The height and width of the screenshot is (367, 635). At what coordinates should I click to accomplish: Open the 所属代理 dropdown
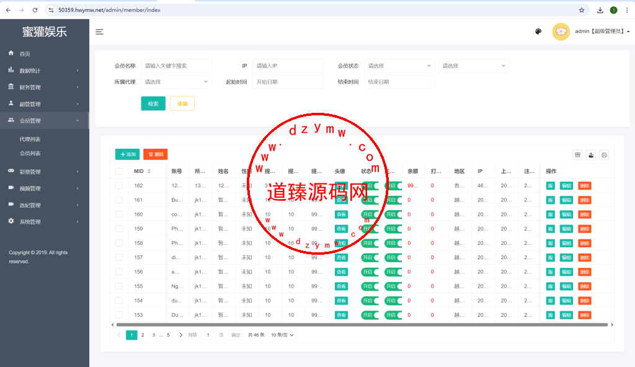point(176,82)
